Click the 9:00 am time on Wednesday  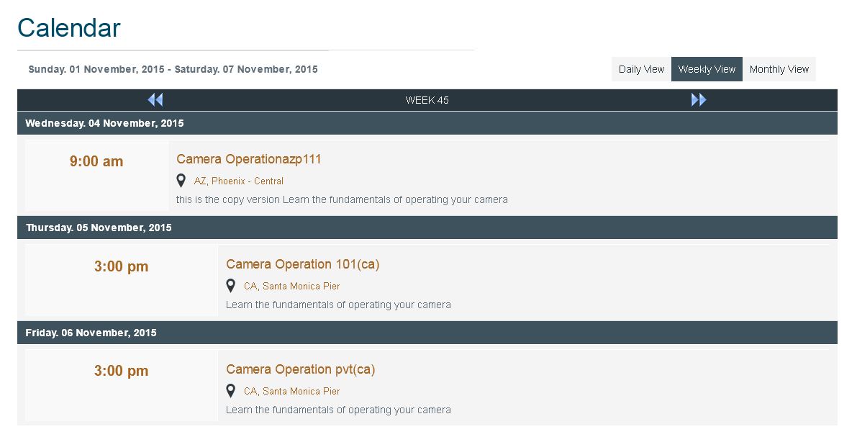point(96,161)
